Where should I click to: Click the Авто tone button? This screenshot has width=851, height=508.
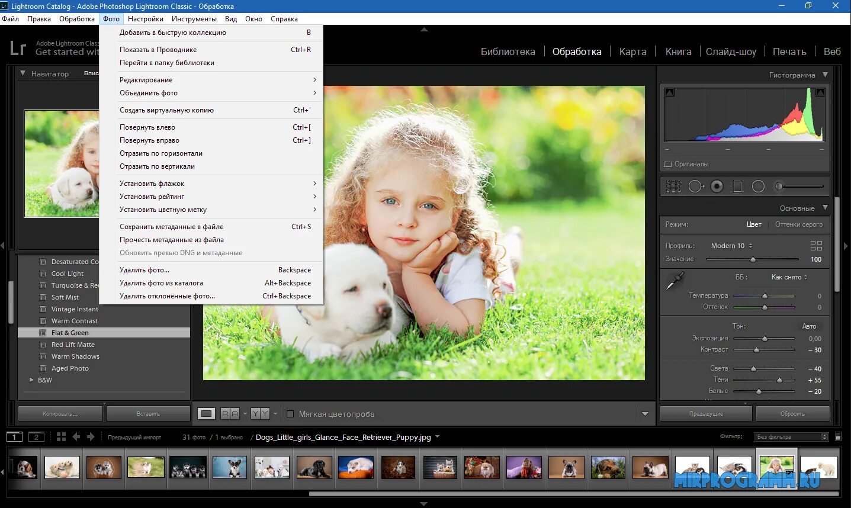tap(809, 326)
